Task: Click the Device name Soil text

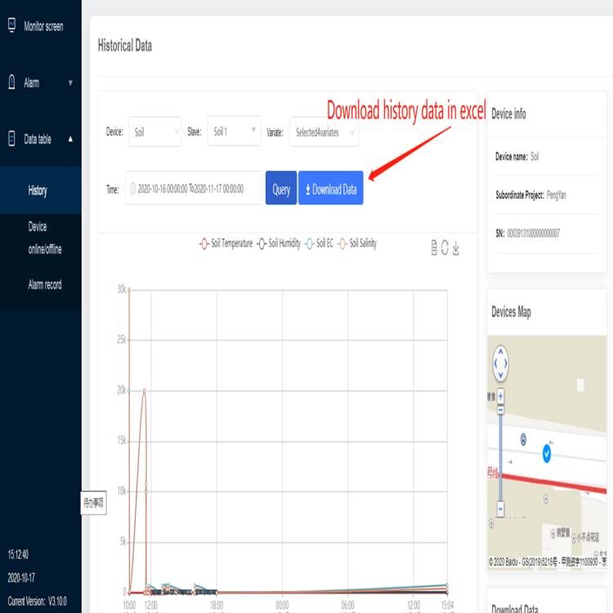Action: (x=517, y=156)
